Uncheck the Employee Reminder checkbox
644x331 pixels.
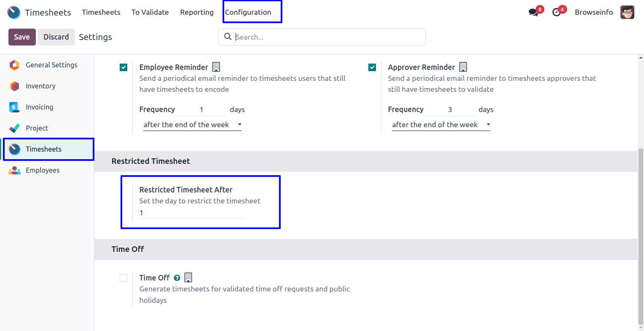coord(123,67)
